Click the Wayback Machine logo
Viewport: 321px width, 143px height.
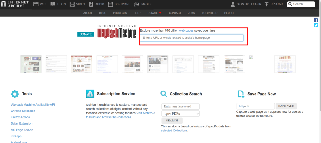coord(117,32)
